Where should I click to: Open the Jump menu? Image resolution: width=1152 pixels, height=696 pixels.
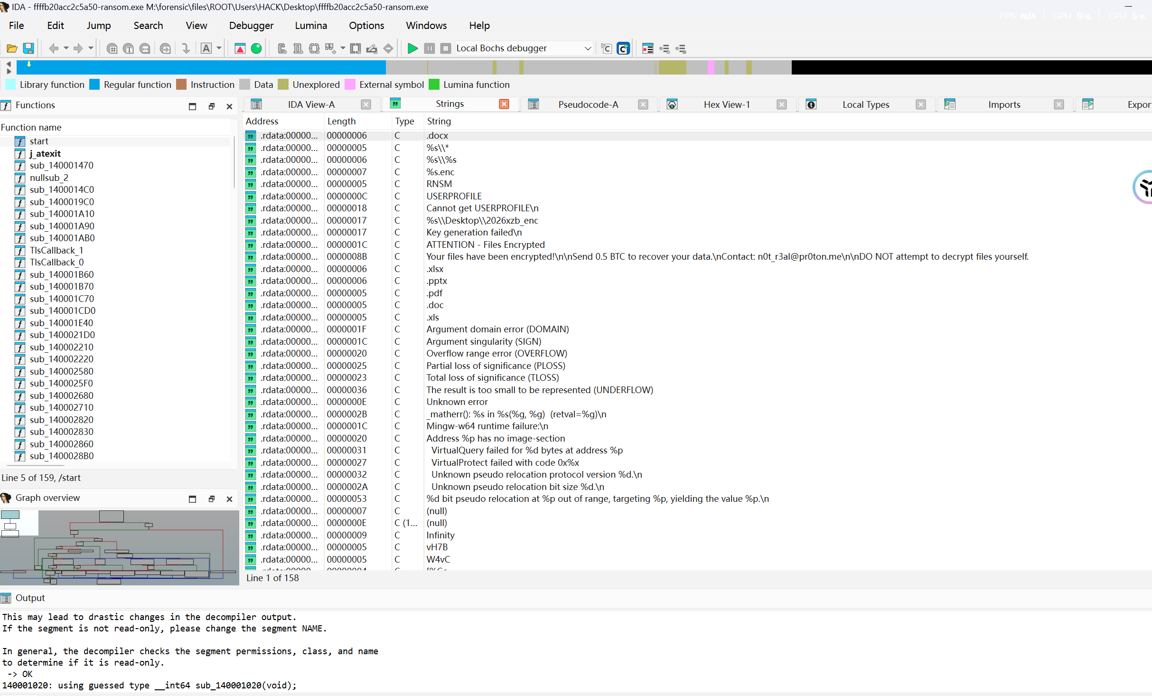coord(99,26)
